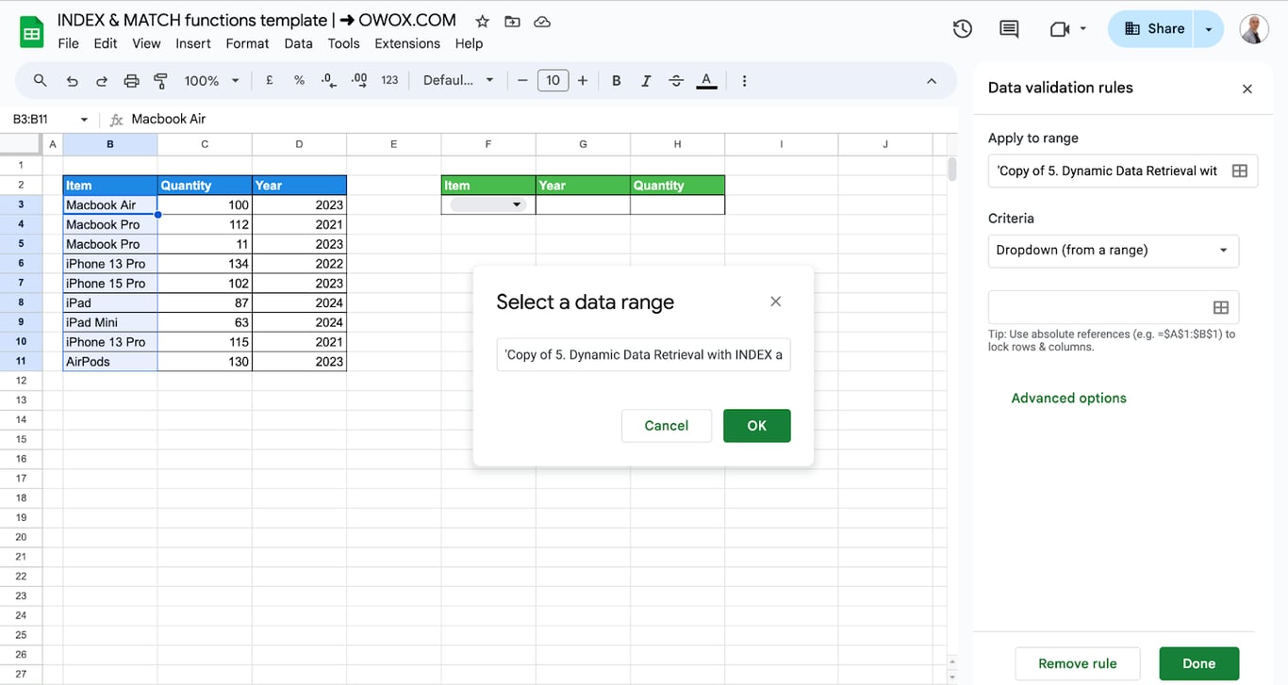Open the name box dropdown arrow

[84, 120]
